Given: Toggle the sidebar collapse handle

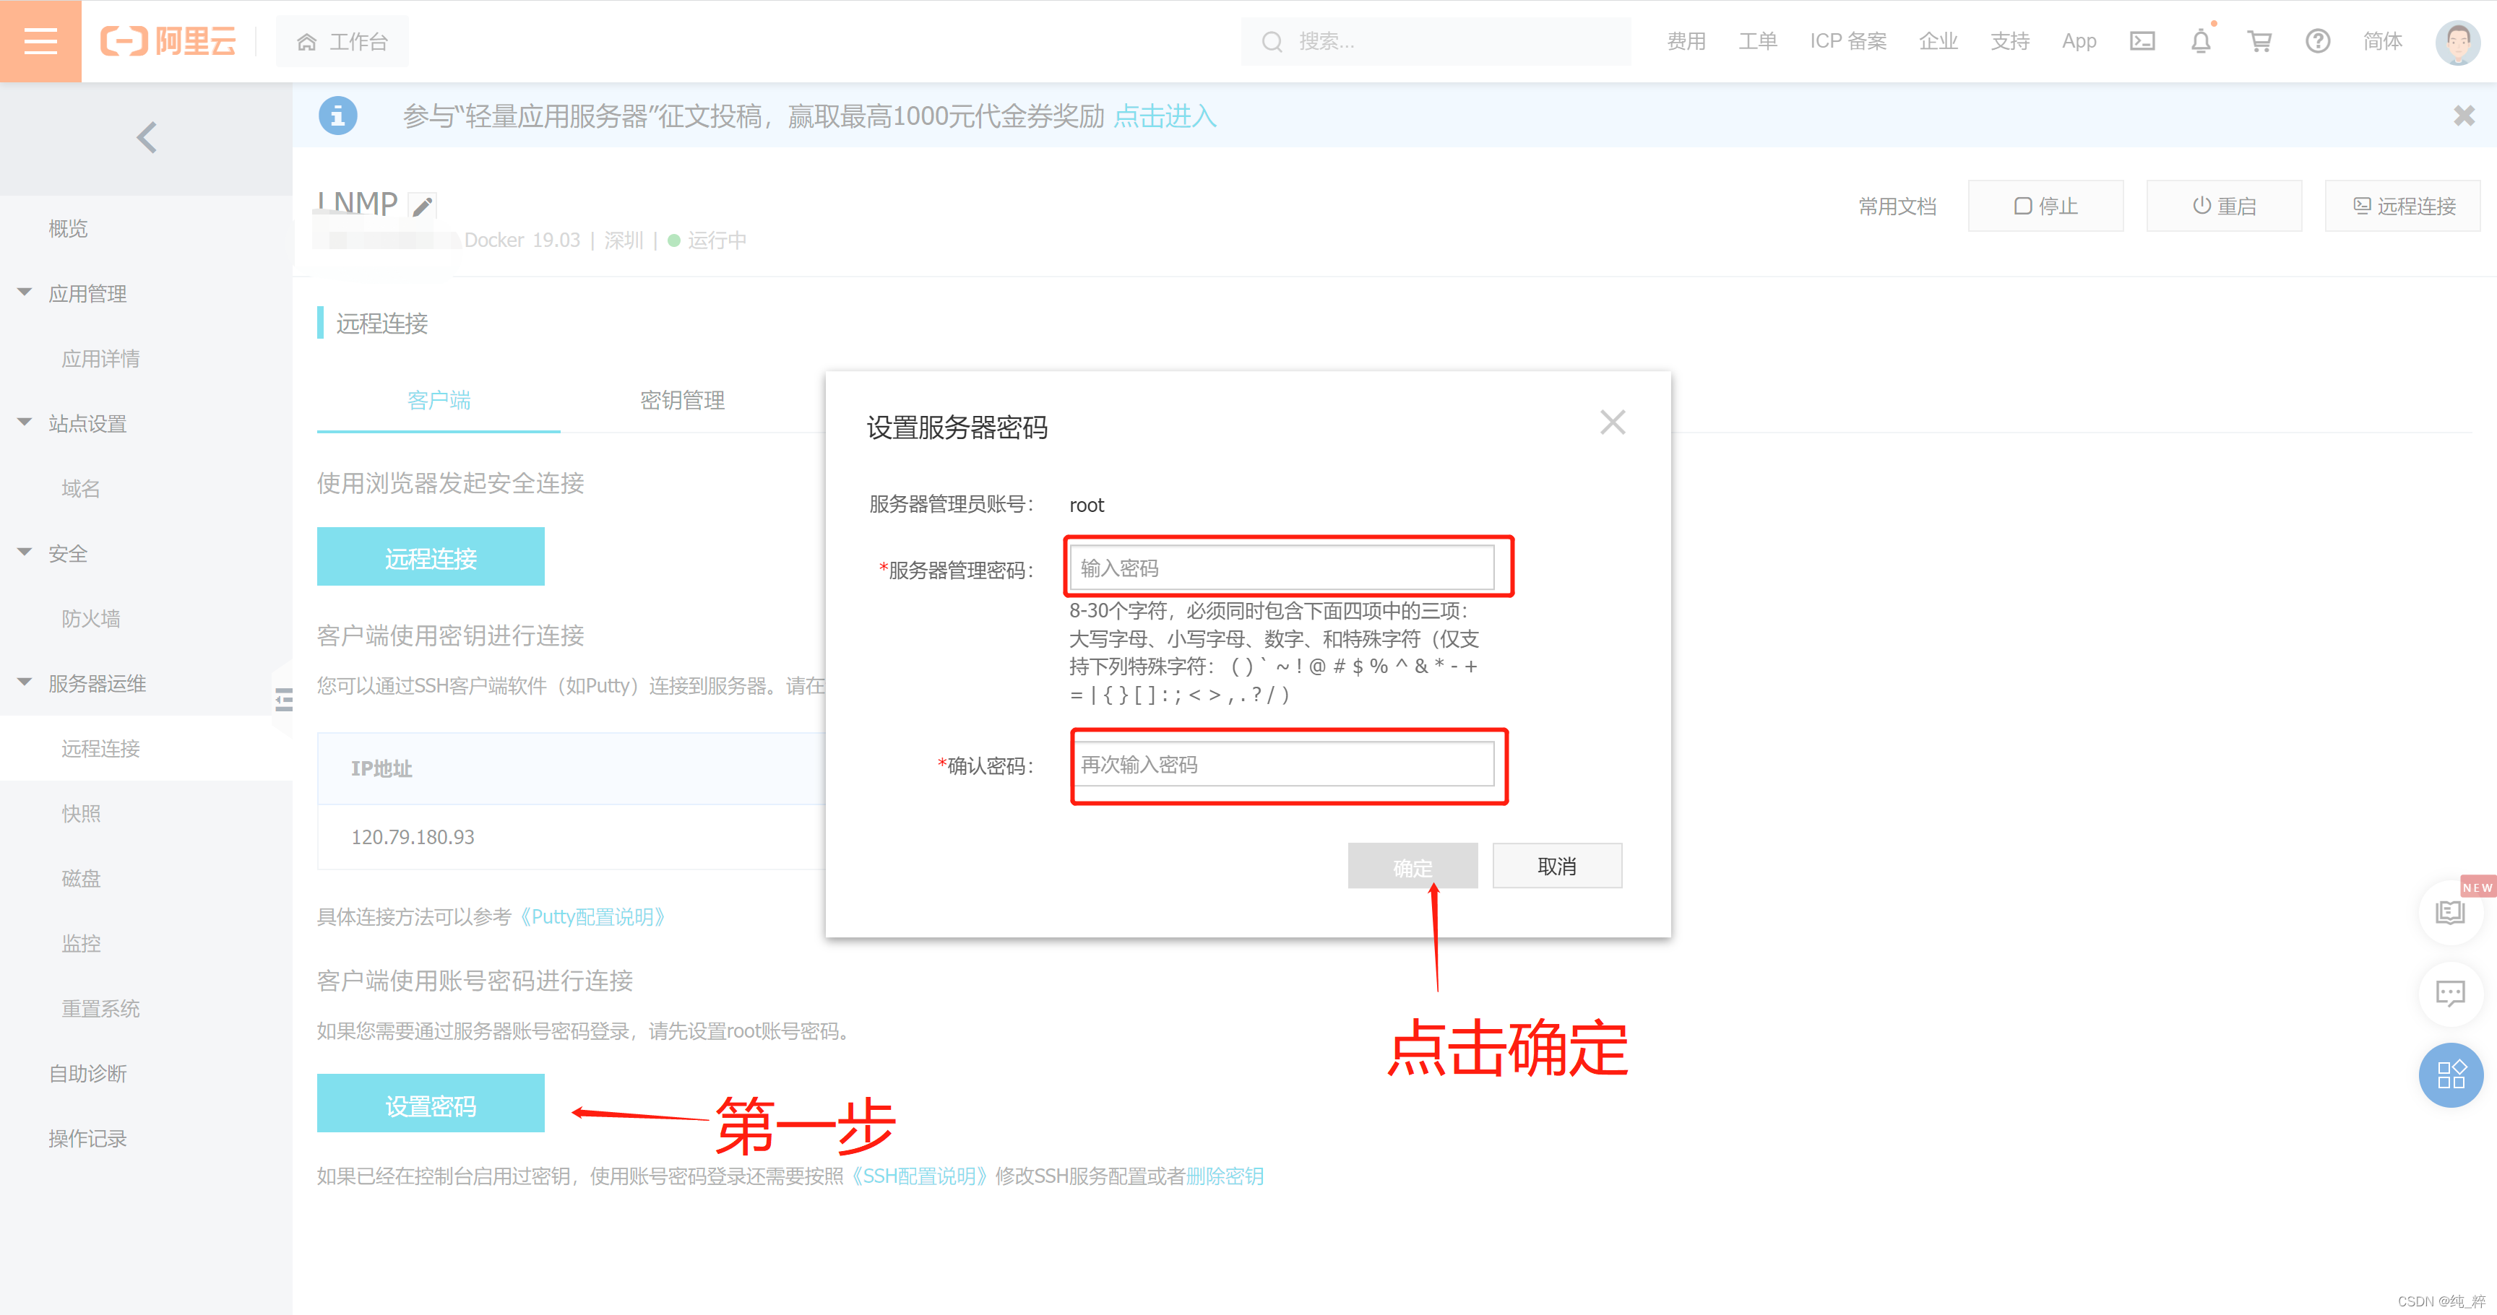Looking at the screenshot, I should coord(283,699).
